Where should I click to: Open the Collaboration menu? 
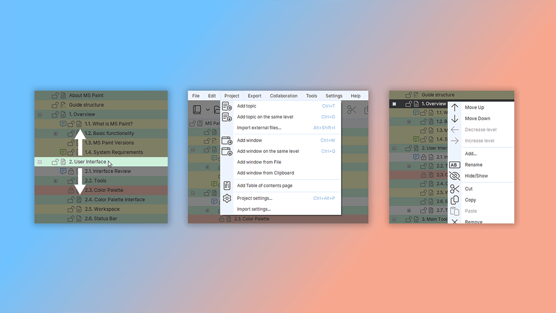tap(283, 96)
